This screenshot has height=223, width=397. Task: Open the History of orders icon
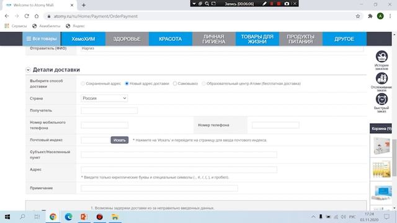[381, 56]
